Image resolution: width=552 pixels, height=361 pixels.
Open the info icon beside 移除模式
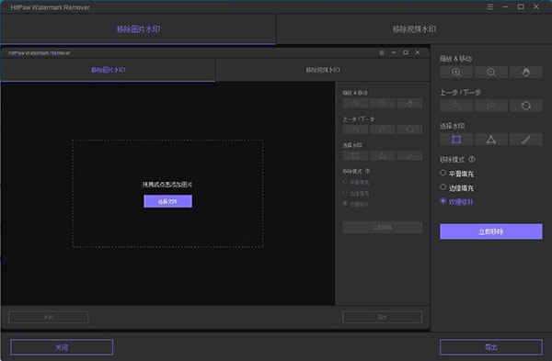[x=472, y=159]
